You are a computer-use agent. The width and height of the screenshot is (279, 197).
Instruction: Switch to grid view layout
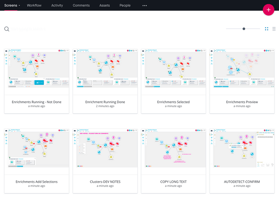(x=267, y=29)
